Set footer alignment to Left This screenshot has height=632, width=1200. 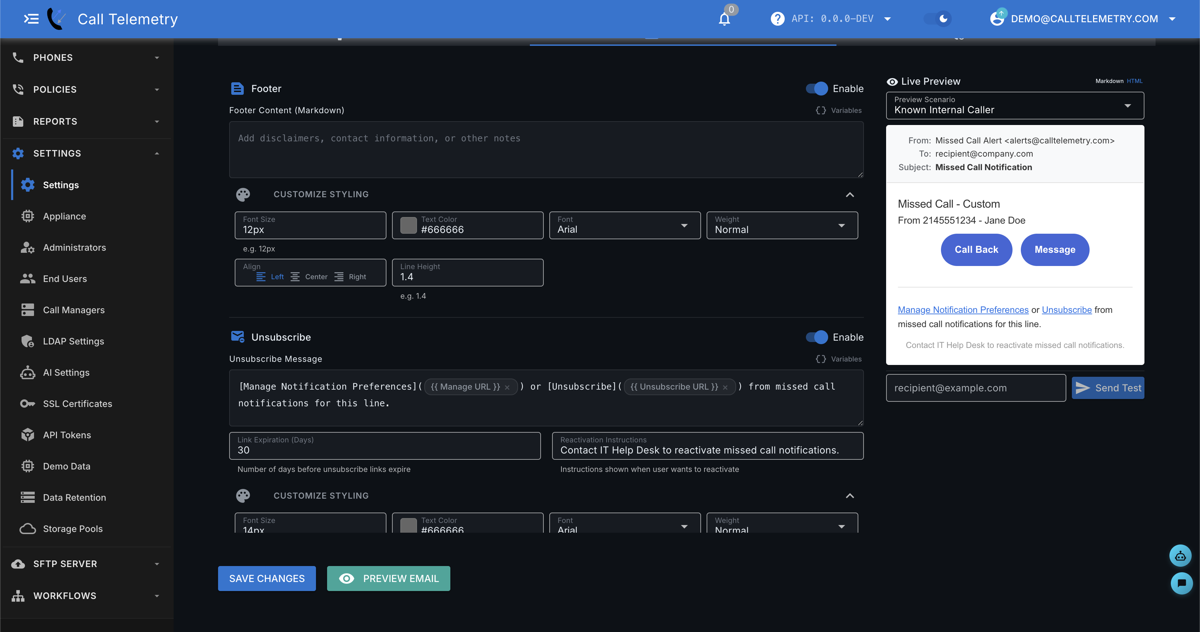(270, 277)
